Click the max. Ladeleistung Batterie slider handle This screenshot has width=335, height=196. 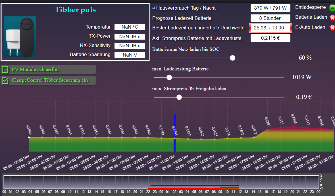pyautogui.click(x=169, y=77)
